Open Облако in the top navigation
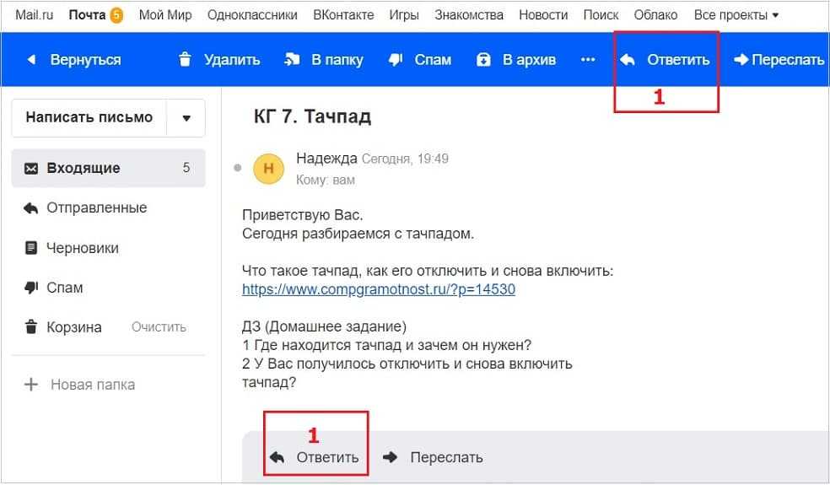 pyautogui.click(x=655, y=15)
